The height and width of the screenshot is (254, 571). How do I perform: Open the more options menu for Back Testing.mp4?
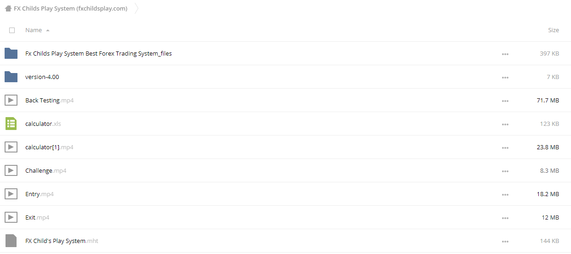(x=505, y=101)
